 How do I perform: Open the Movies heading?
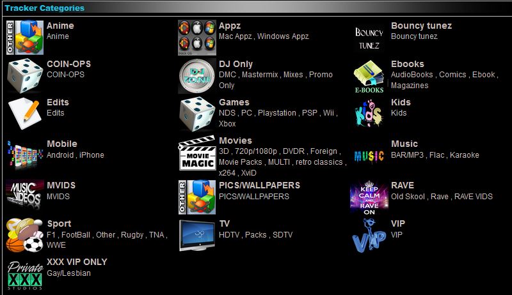(x=236, y=140)
